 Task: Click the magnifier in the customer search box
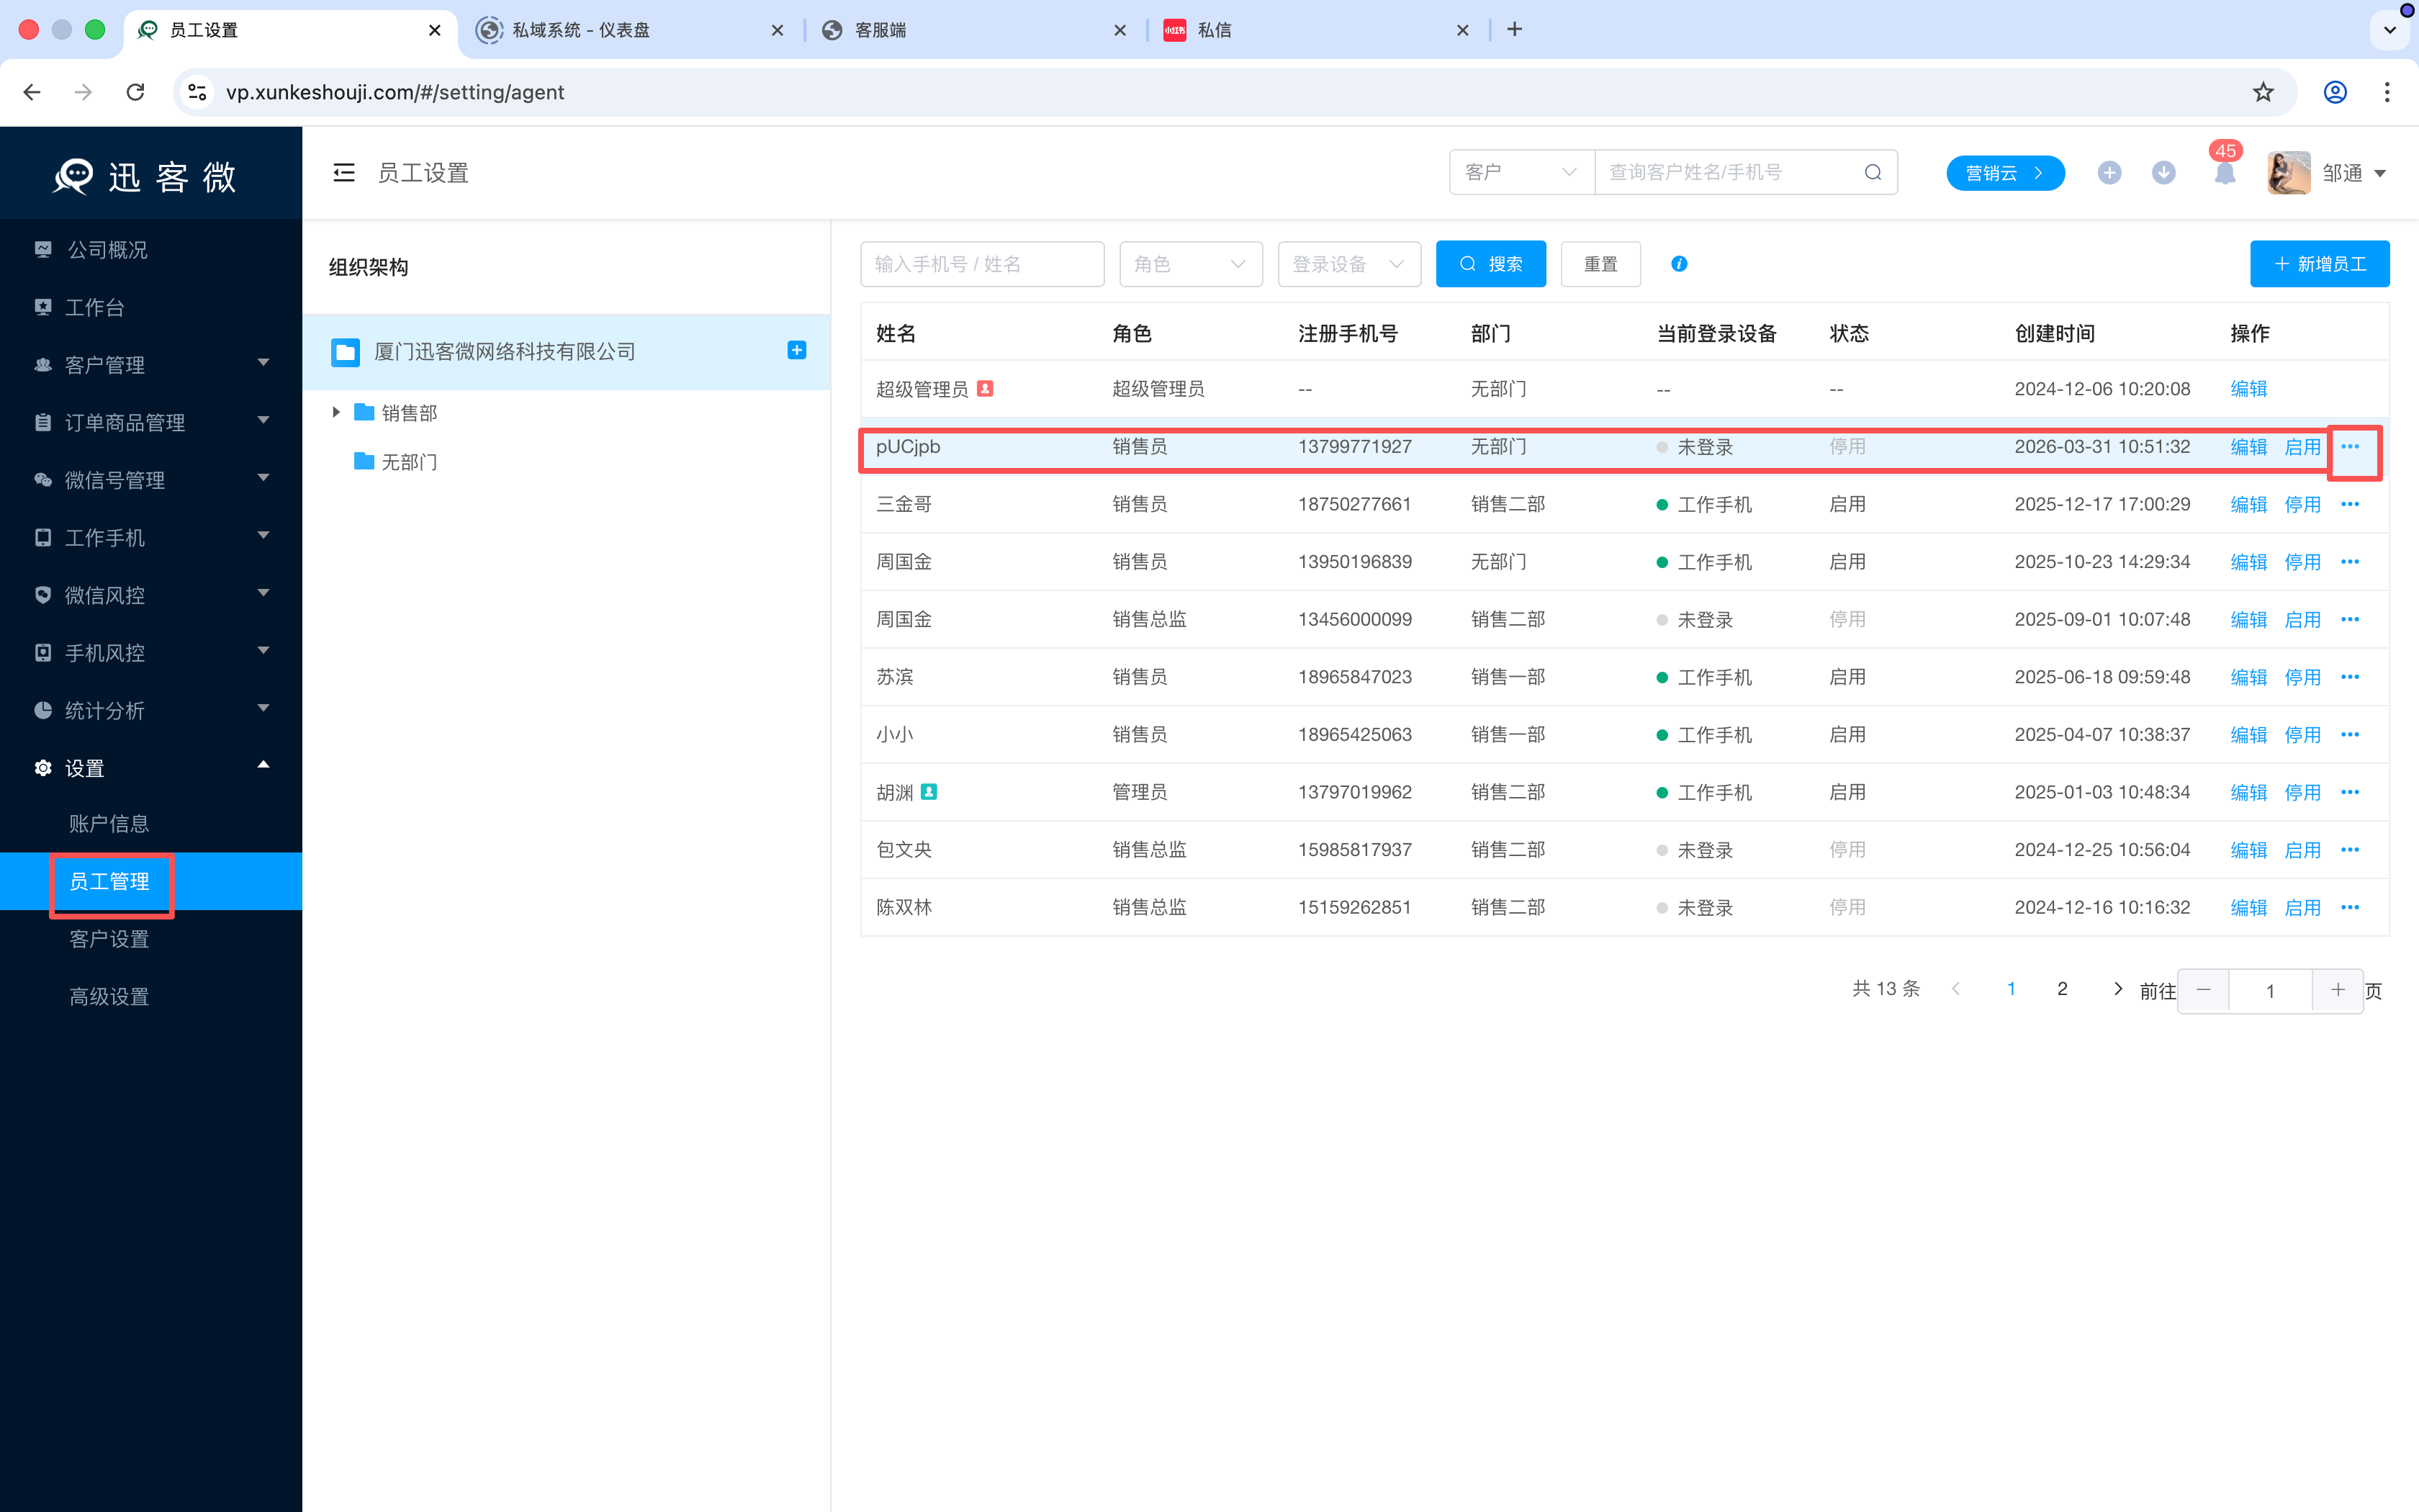(x=1873, y=173)
